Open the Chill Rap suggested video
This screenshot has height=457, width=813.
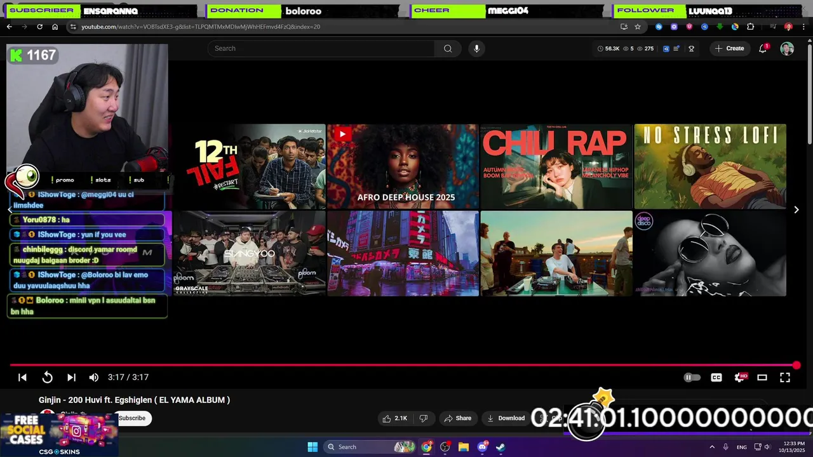556,166
